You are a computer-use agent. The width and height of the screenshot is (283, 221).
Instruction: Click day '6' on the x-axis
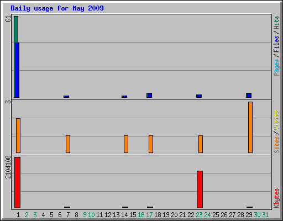point(60,215)
